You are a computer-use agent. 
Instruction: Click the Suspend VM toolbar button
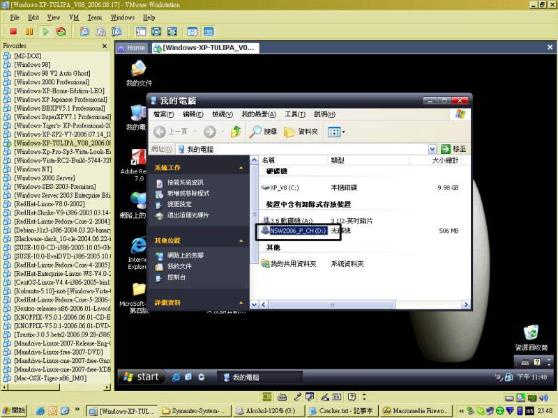click(x=29, y=31)
